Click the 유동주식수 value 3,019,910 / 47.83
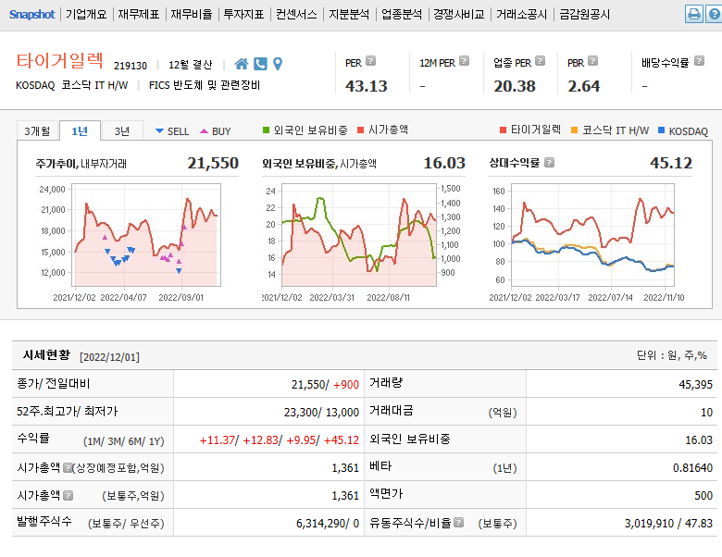 tap(668, 523)
